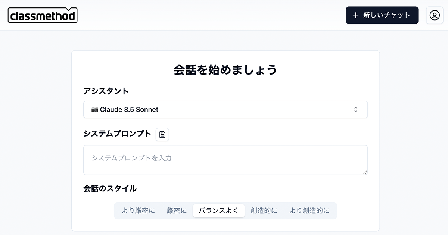Screen dimensions: 448x235
Task: Click the アシスタント field label
Action: tap(106, 91)
